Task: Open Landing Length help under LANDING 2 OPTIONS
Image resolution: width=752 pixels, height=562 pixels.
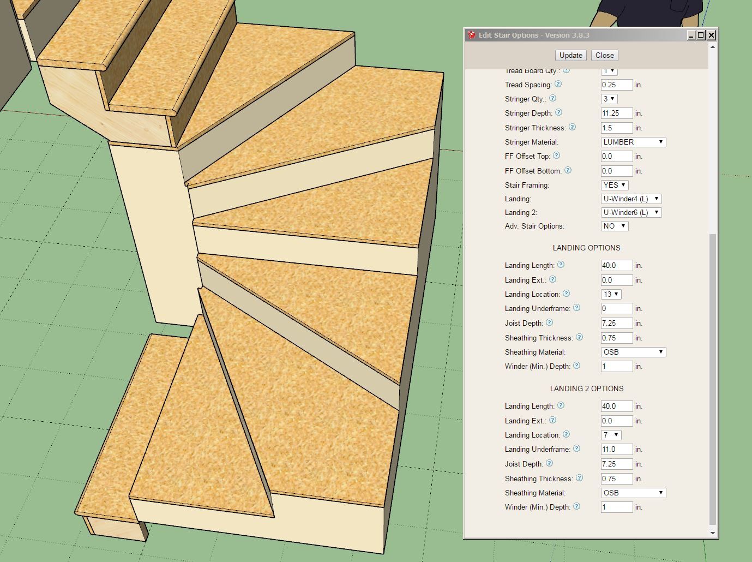Action: click(x=561, y=405)
